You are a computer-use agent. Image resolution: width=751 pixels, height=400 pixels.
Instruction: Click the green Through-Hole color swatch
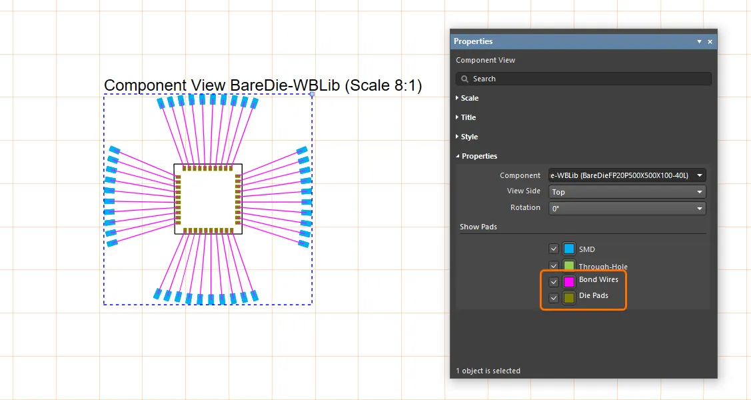569,265
